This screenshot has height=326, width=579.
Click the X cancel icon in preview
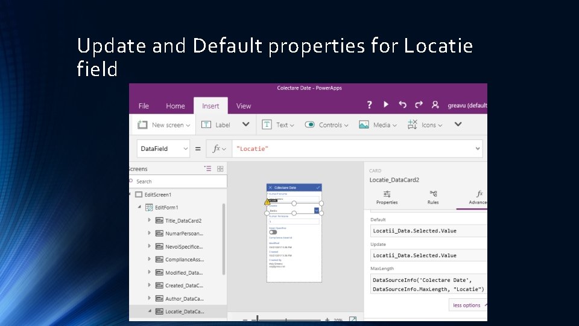270,188
